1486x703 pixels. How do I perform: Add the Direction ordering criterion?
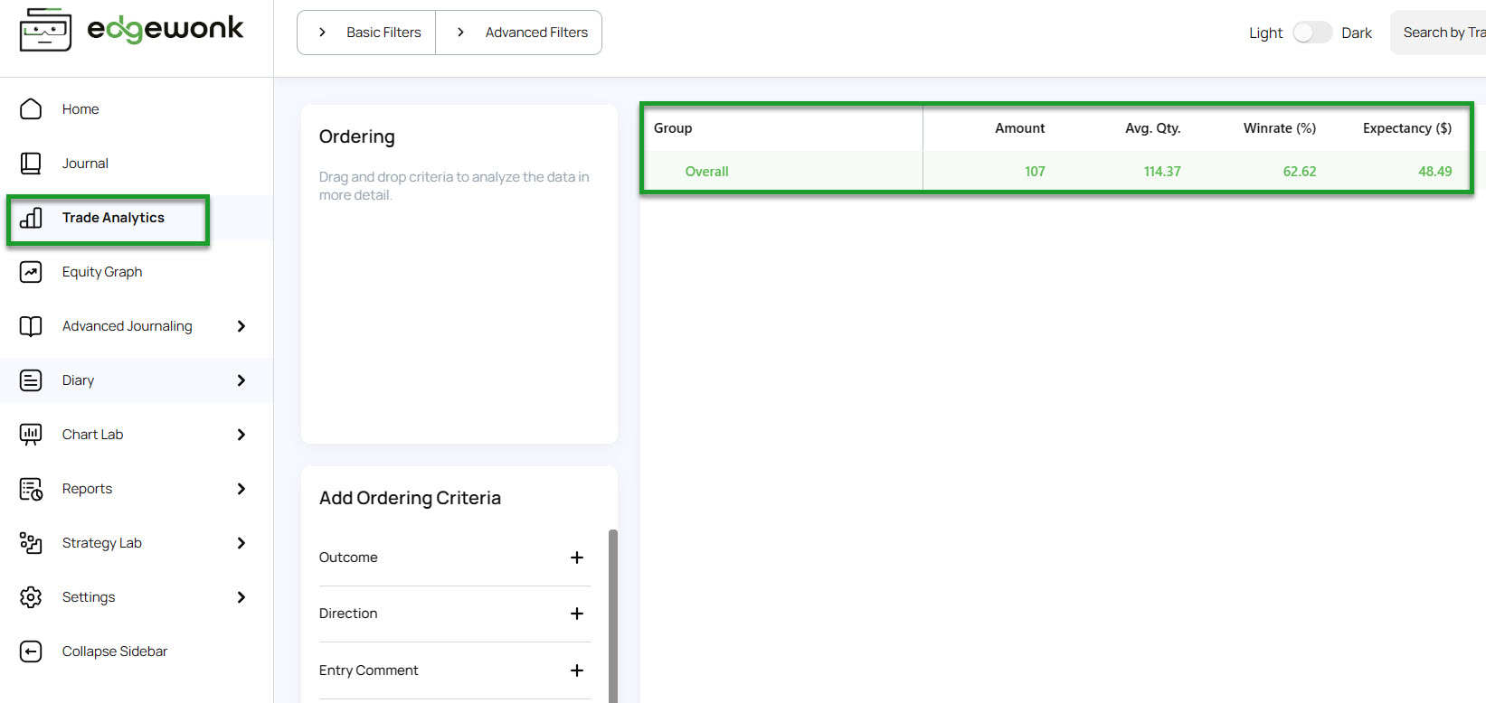point(577,614)
